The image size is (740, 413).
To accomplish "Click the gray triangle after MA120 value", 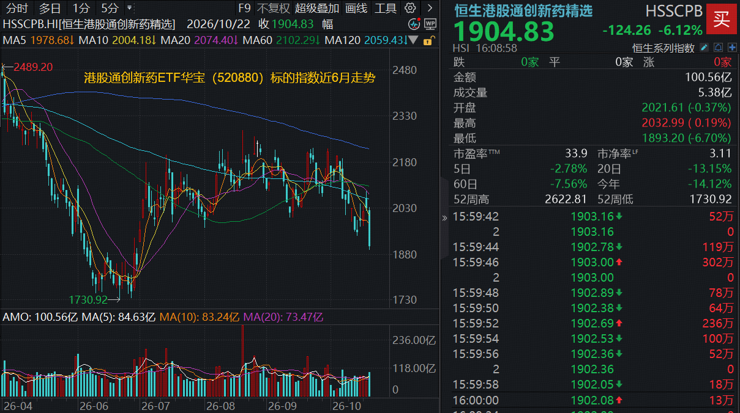I will (413, 40).
